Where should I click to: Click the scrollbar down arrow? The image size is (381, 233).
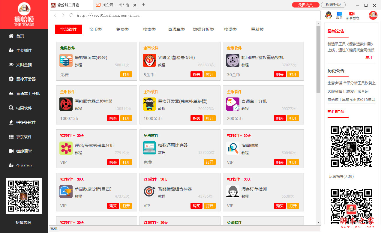[x=318, y=223]
